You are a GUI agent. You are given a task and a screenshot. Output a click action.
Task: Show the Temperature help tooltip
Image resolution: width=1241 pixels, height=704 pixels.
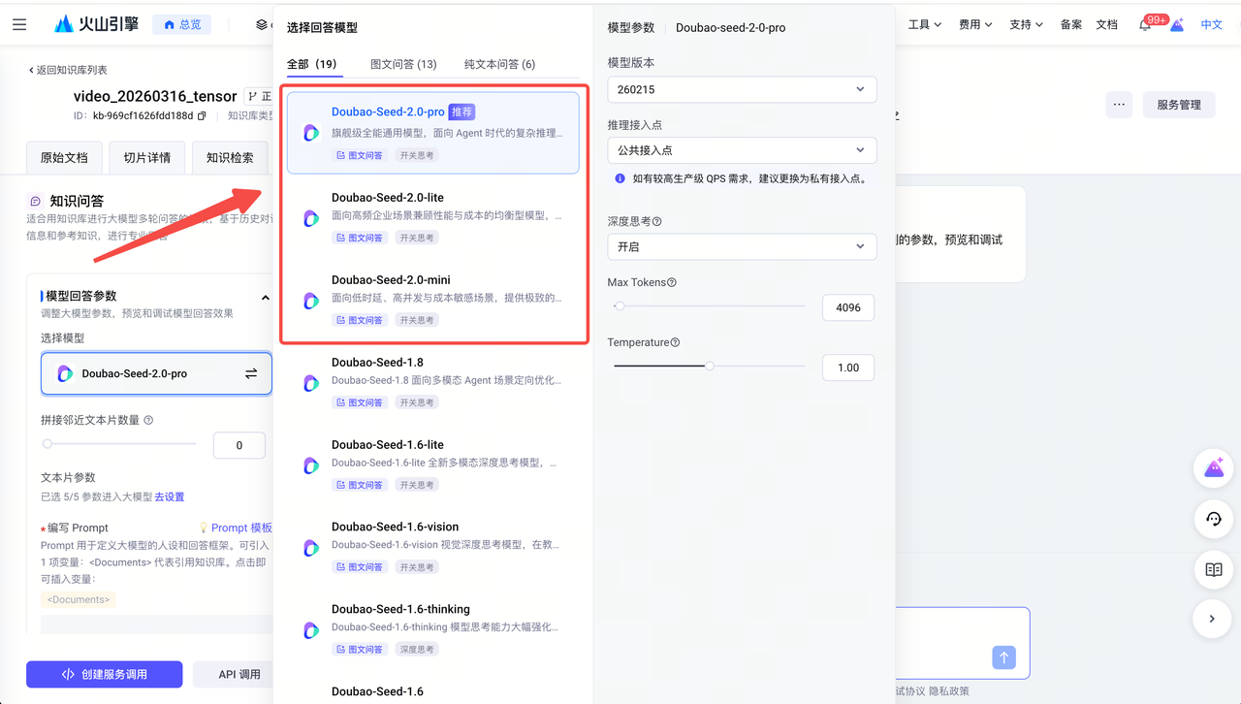point(675,342)
